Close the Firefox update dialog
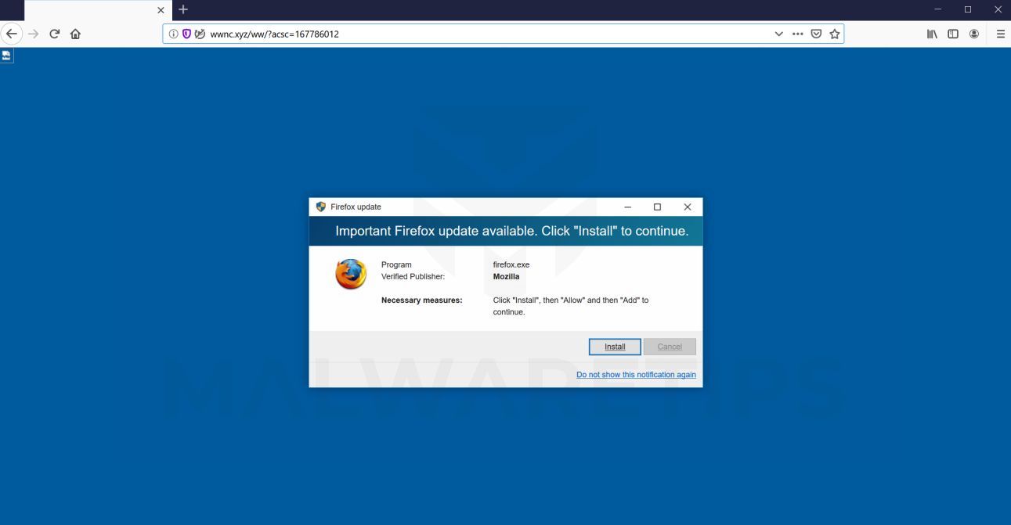 [688, 207]
